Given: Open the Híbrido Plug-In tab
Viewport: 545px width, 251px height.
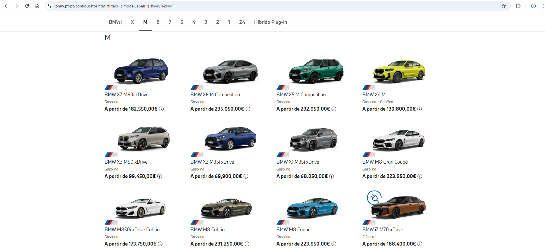Looking at the screenshot, I should pos(270,22).
